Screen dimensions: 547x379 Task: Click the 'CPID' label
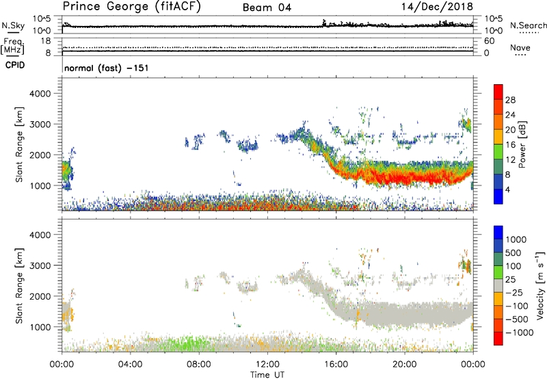(15, 65)
